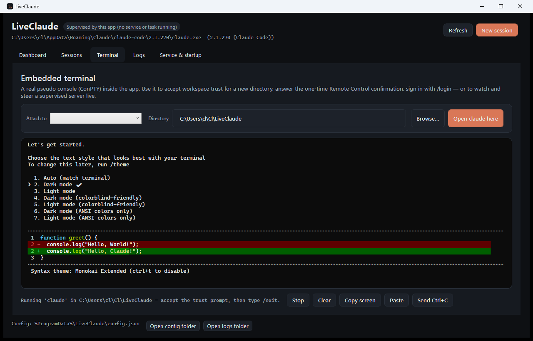The width and height of the screenshot is (533, 341).
Task: Click the Supervised by this app status badge
Action: pyautogui.click(x=122, y=27)
